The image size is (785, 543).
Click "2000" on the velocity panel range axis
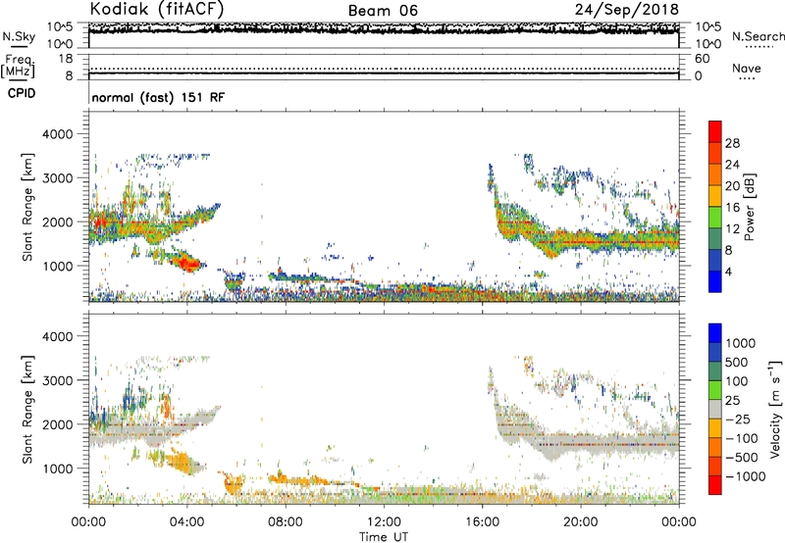point(58,424)
